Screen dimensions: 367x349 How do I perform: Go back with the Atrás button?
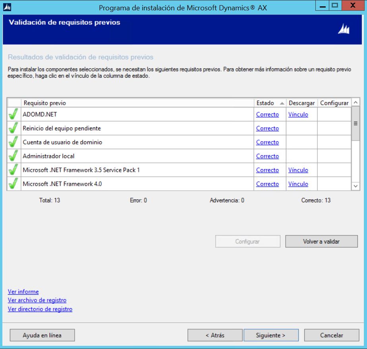215,335
